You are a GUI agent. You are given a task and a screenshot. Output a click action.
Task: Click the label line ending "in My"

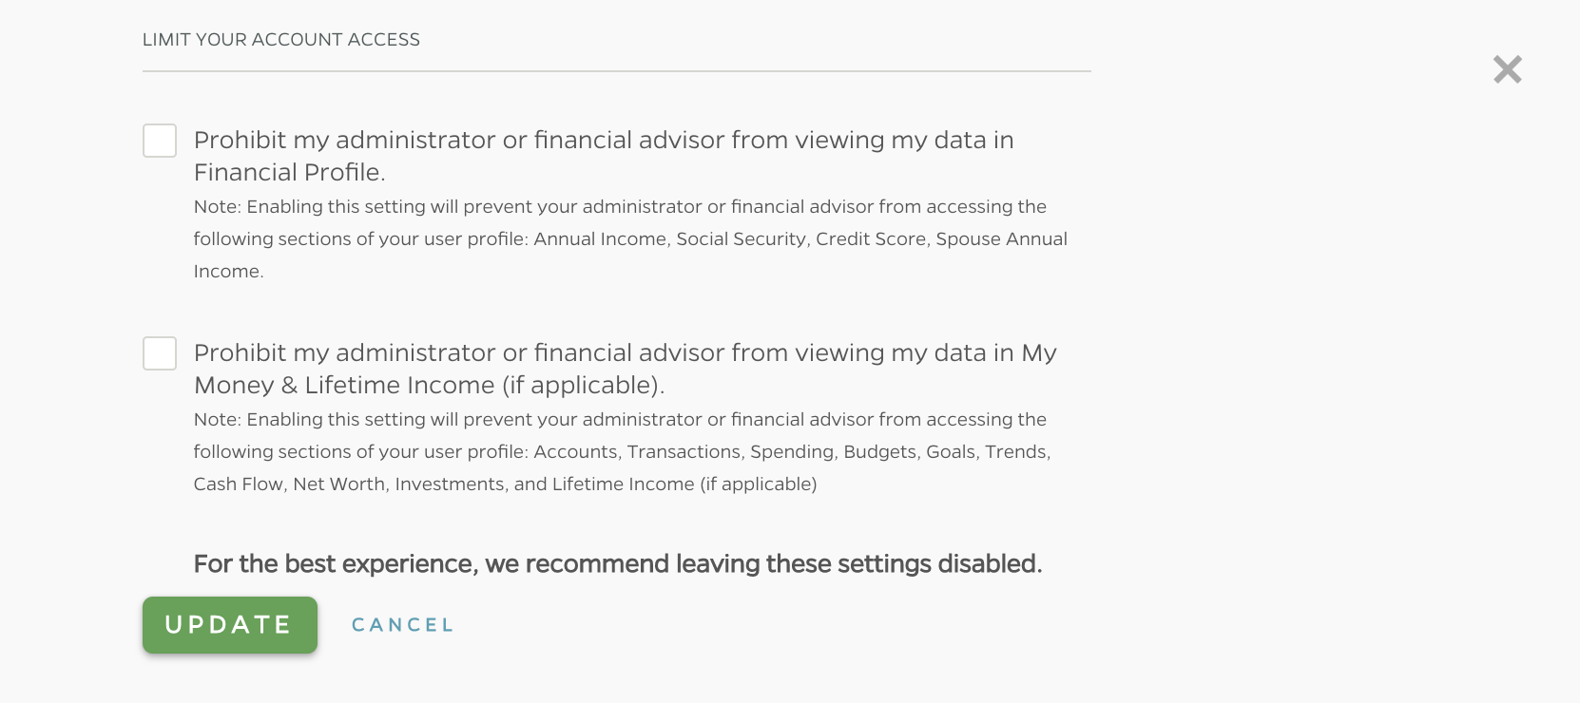pyautogui.click(x=625, y=353)
